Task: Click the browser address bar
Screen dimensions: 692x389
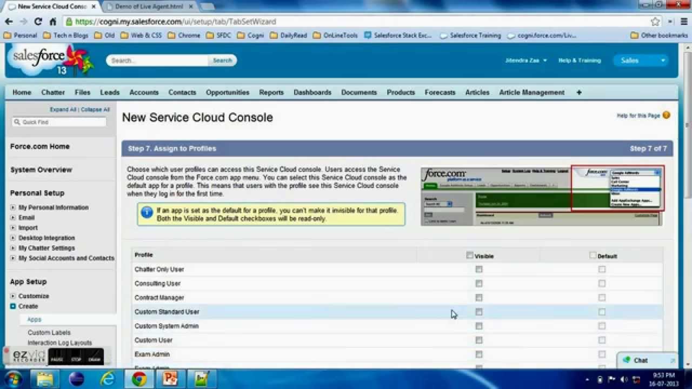Action: [x=357, y=22]
